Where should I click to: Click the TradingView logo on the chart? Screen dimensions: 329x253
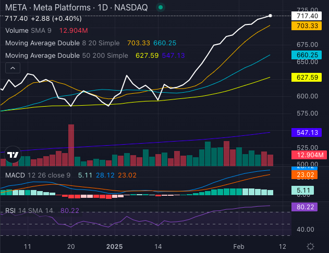point(13,155)
